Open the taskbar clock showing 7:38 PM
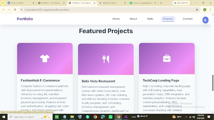This screenshot has width=214, height=120. click(x=200, y=117)
